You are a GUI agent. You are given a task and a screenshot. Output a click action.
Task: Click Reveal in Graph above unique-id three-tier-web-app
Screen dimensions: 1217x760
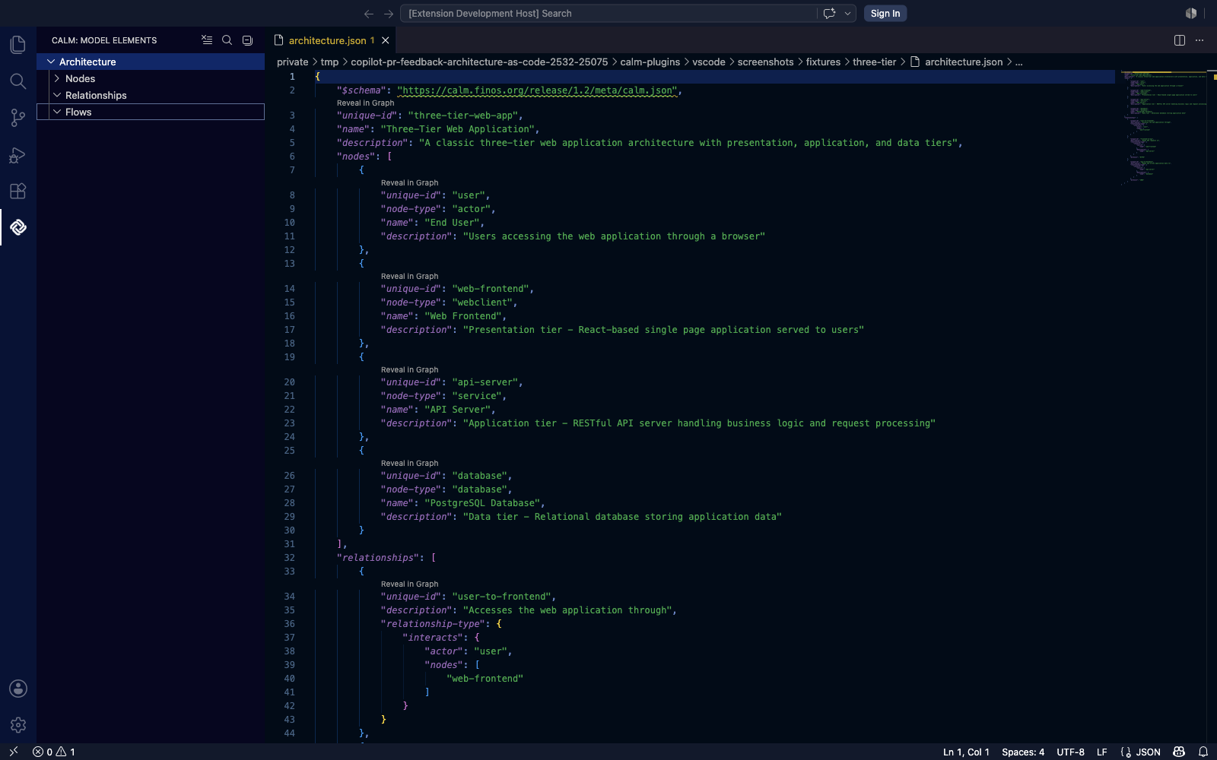click(366, 103)
